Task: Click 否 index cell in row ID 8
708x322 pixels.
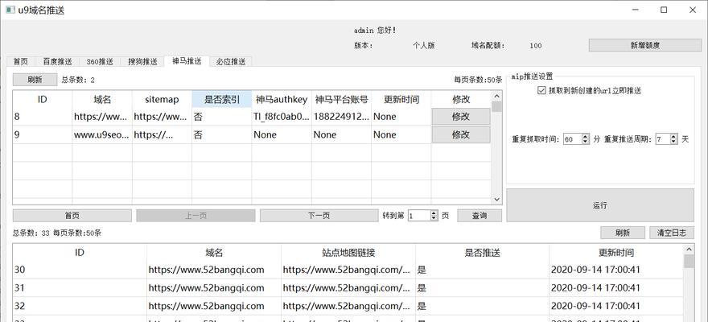Action: pyautogui.click(x=222, y=117)
